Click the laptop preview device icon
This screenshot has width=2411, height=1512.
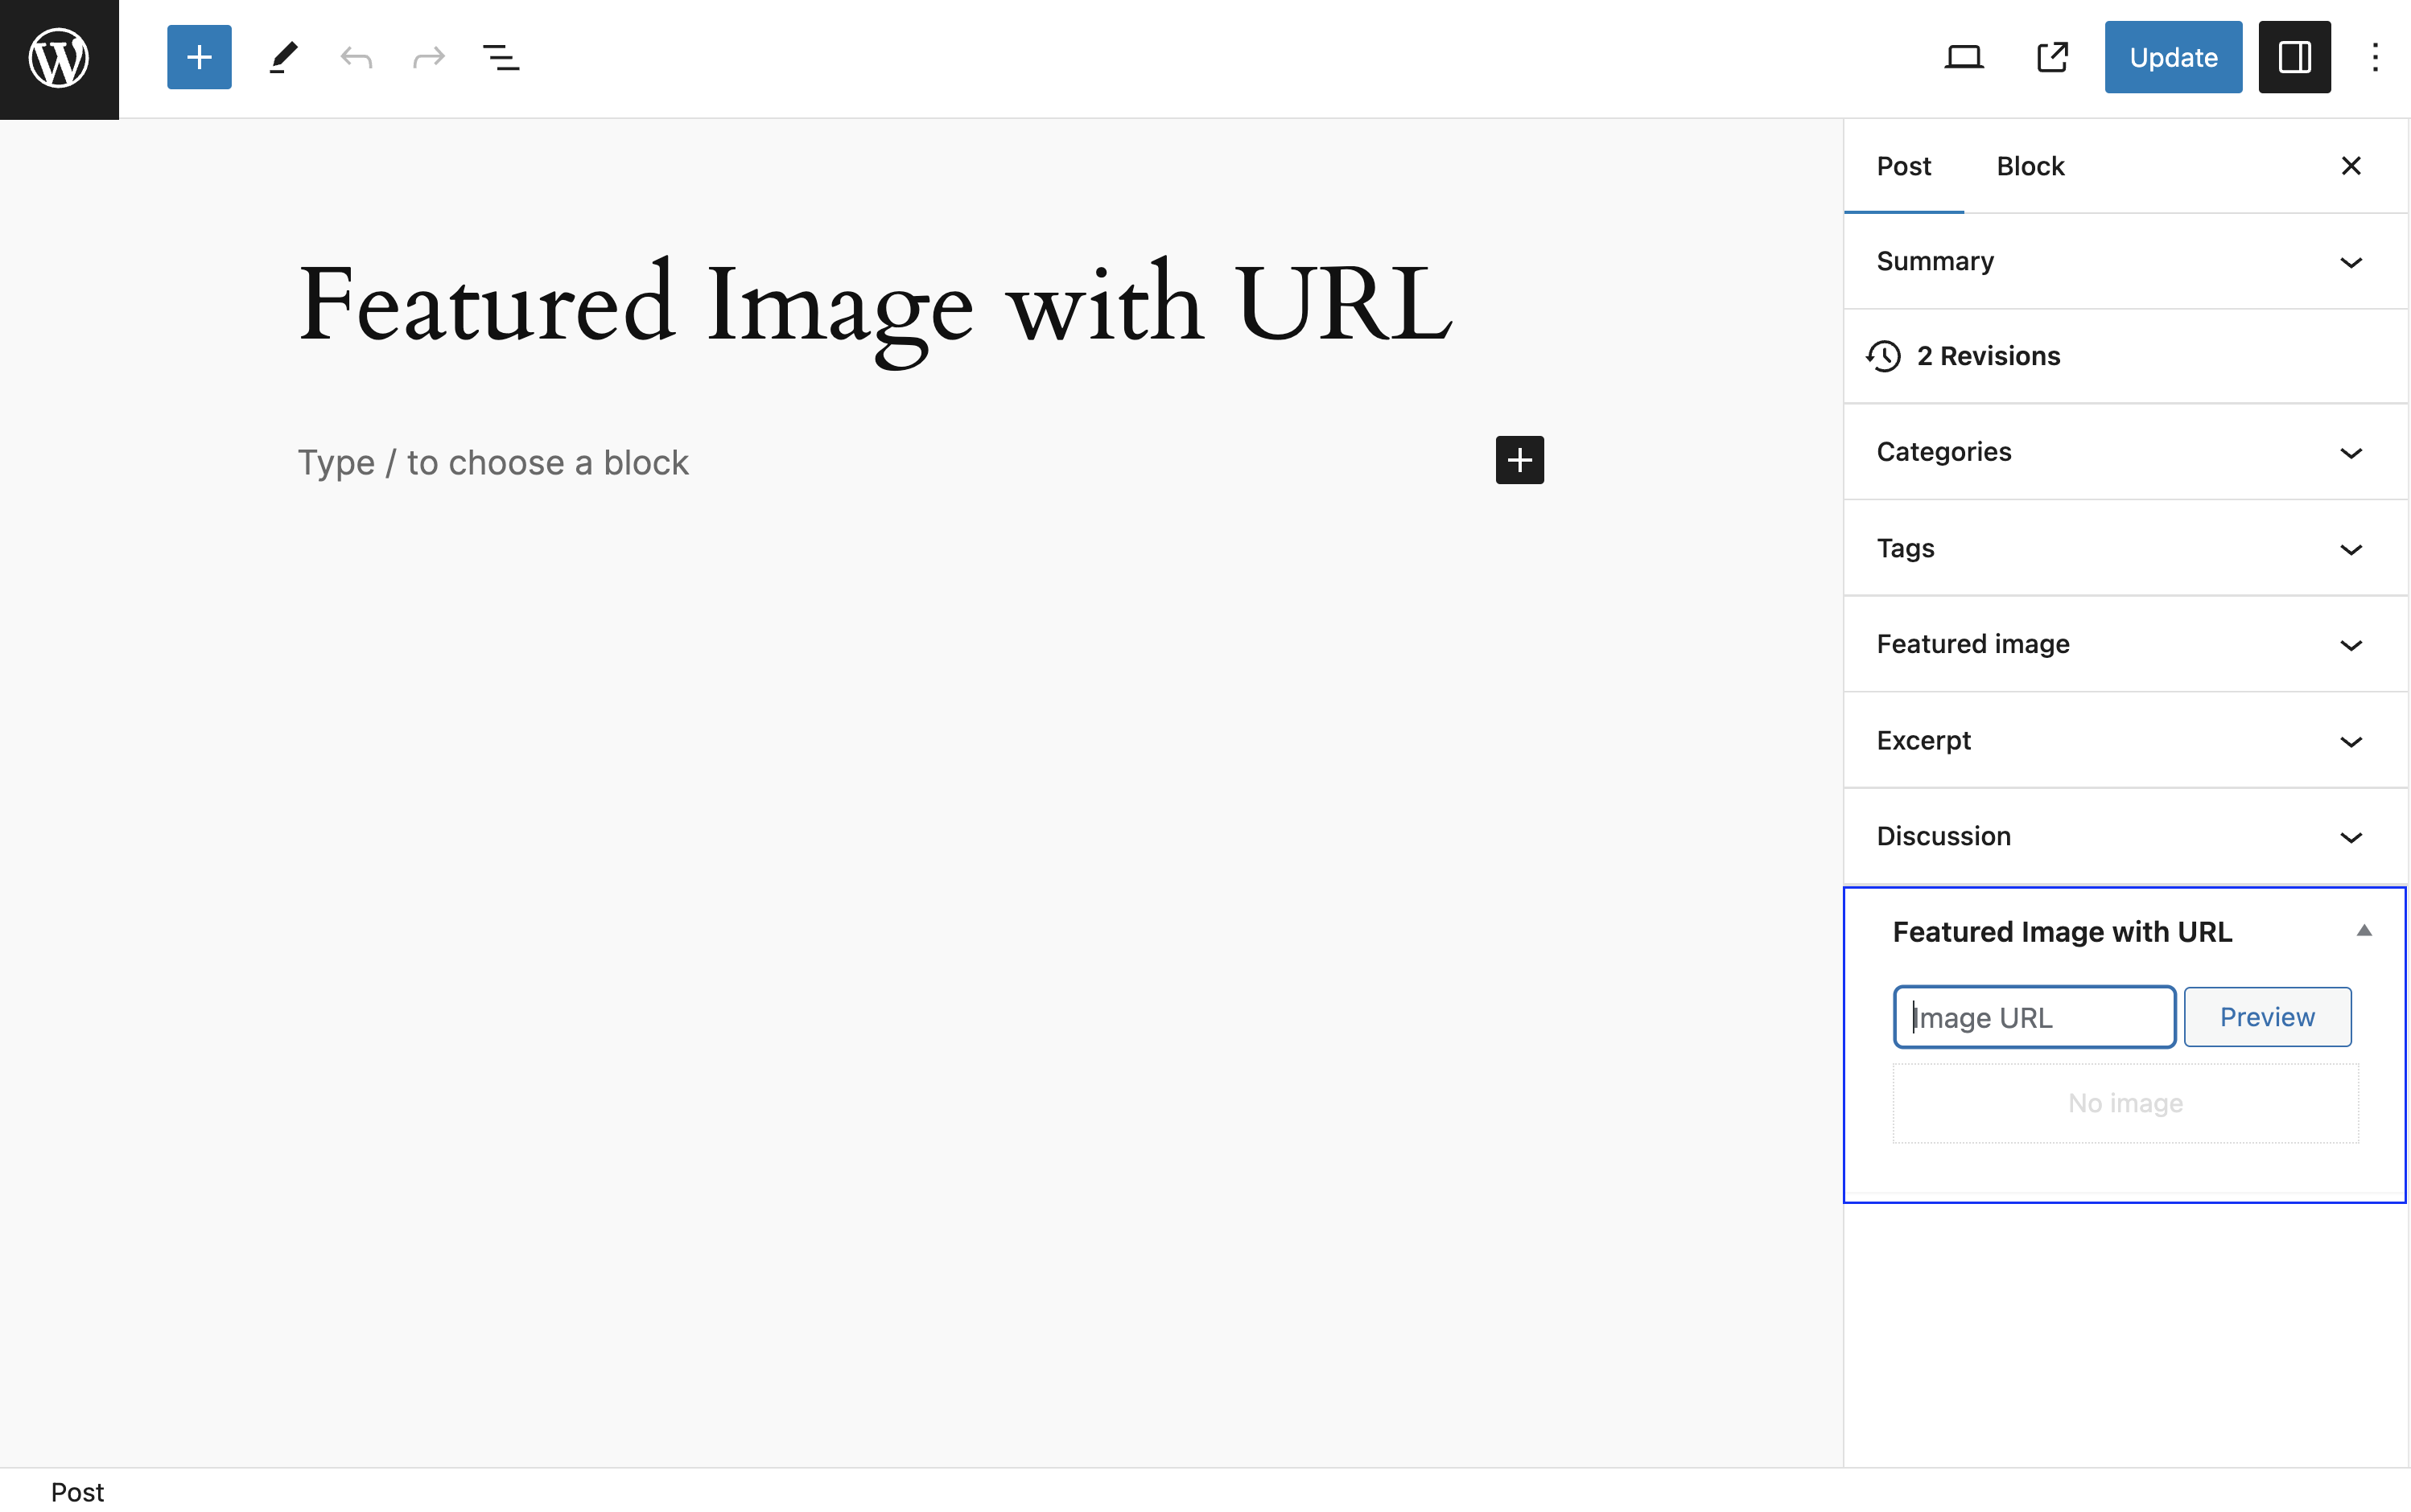click(1963, 57)
